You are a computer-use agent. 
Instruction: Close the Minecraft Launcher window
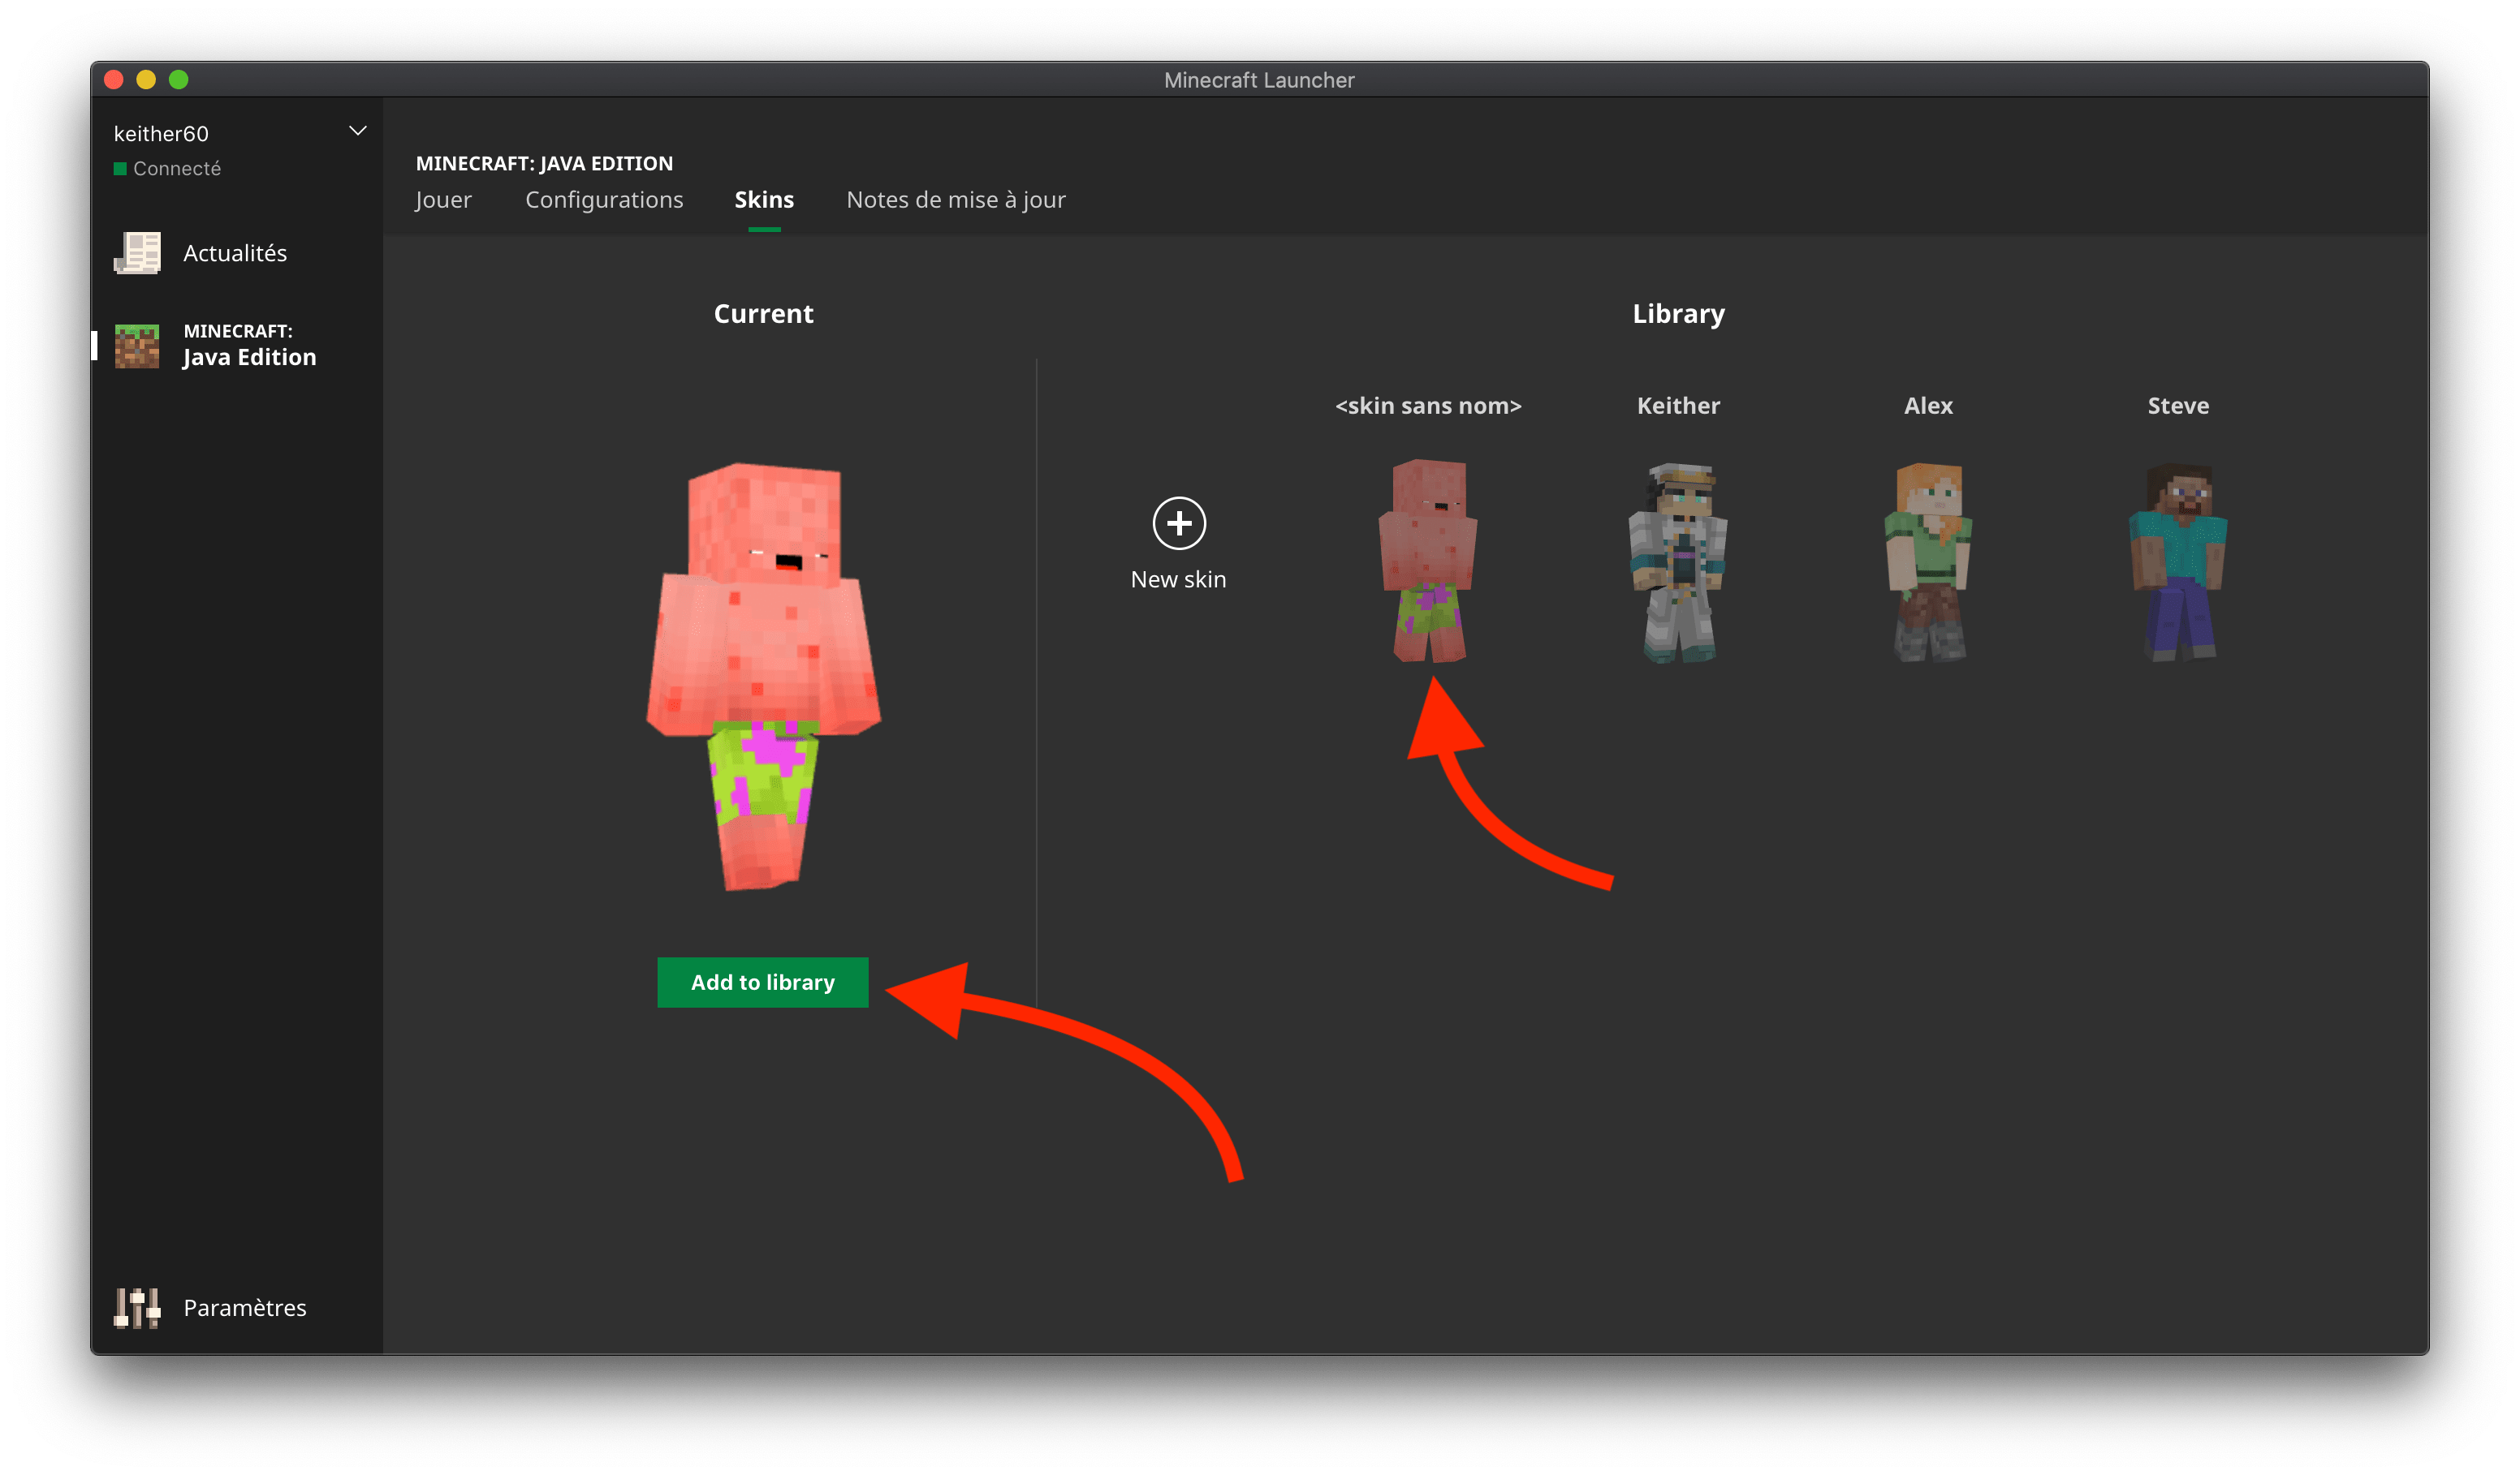click(x=114, y=80)
